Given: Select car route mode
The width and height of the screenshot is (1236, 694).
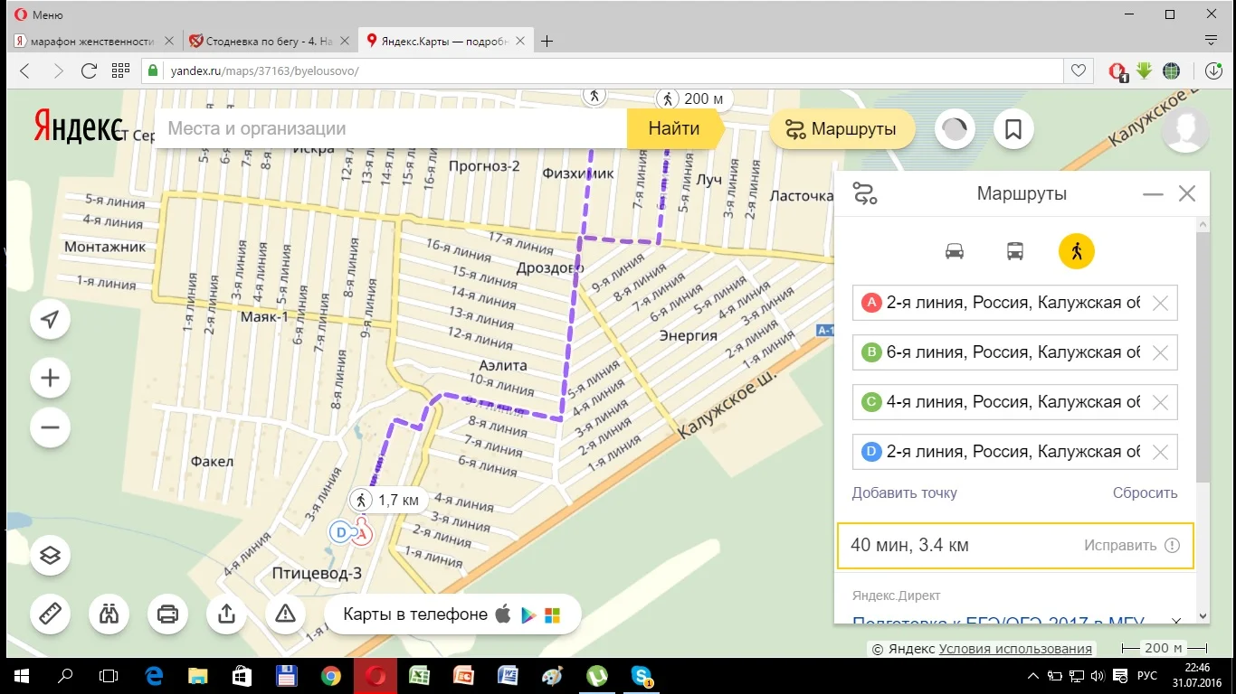Looking at the screenshot, I should 955,251.
